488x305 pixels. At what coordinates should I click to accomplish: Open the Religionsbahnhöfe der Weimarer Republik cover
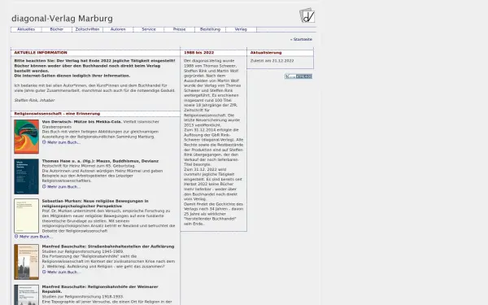pos(27,294)
